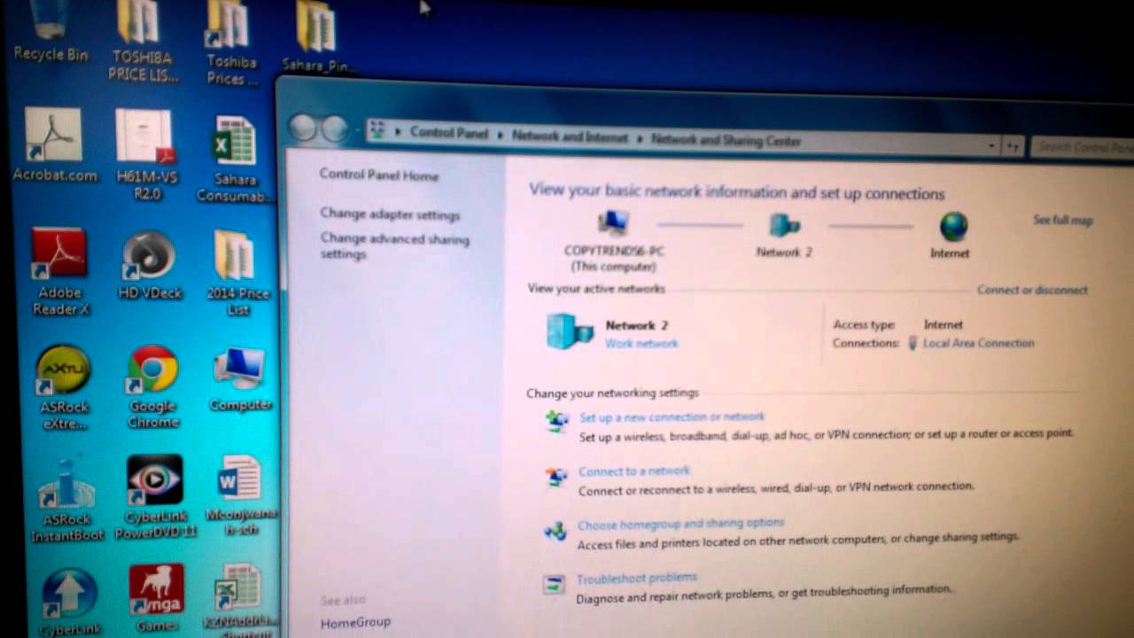1134x638 pixels.
Task: Open Change adapter settings
Action: 390,214
